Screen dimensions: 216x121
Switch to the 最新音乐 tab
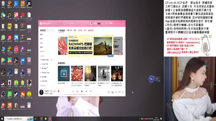tap(91, 30)
